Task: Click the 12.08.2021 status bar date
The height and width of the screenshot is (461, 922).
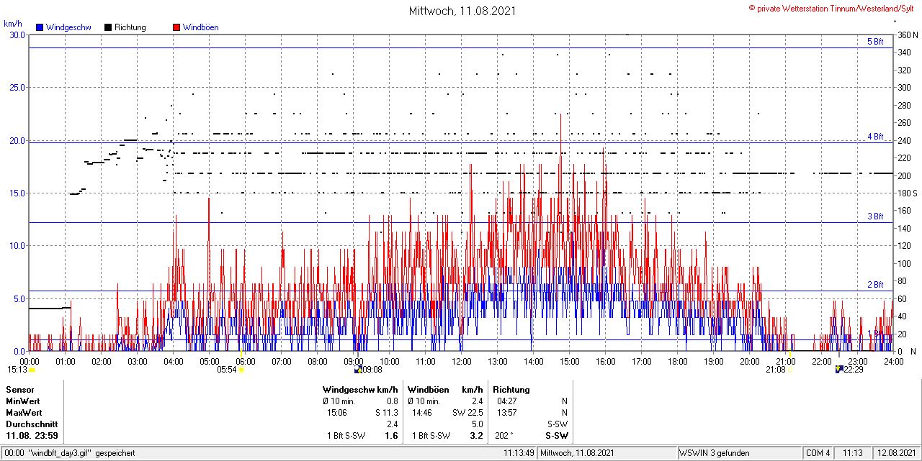Action: pos(897,453)
